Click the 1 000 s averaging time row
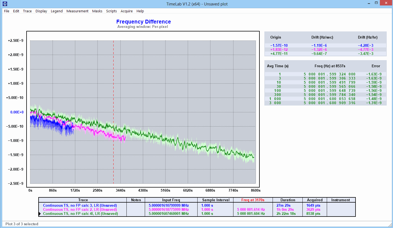The width and height of the screenshot is (393, 228). [325, 99]
